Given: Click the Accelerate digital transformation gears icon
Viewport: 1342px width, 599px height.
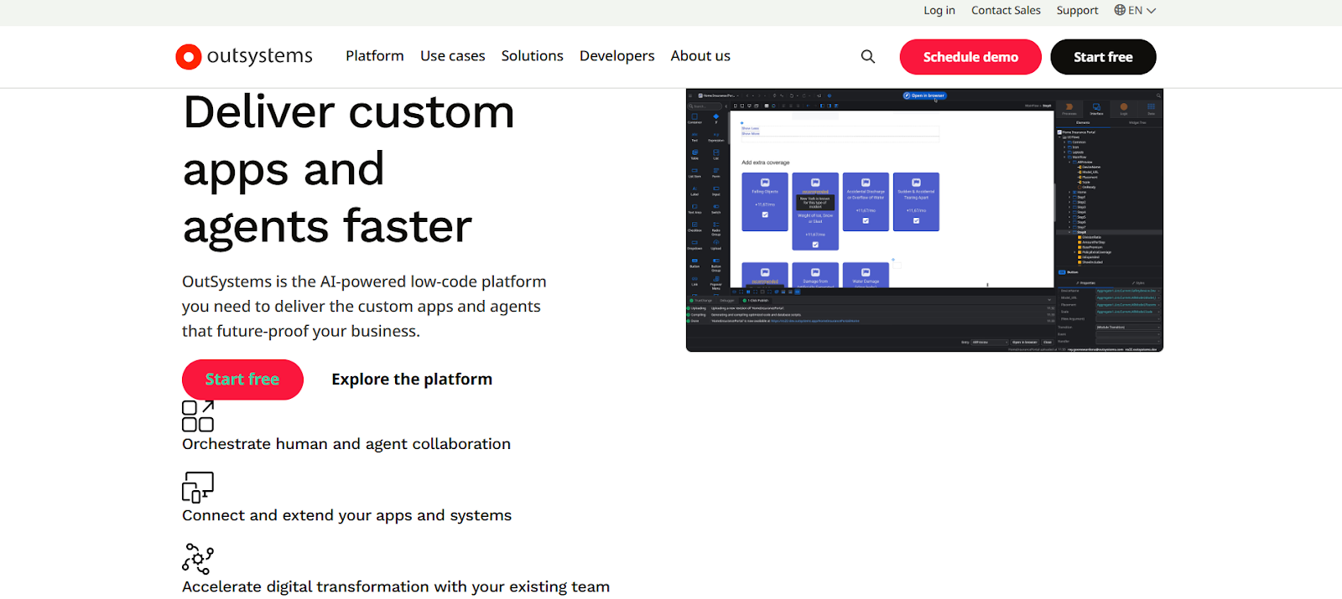Looking at the screenshot, I should (x=198, y=559).
